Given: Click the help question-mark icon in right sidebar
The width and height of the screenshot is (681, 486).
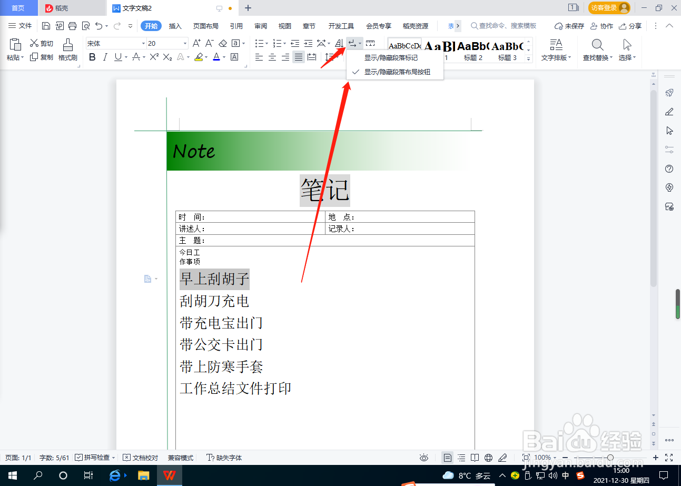Looking at the screenshot, I should click(668, 168).
